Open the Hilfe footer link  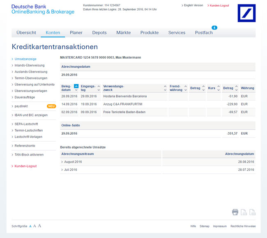coord(193,226)
